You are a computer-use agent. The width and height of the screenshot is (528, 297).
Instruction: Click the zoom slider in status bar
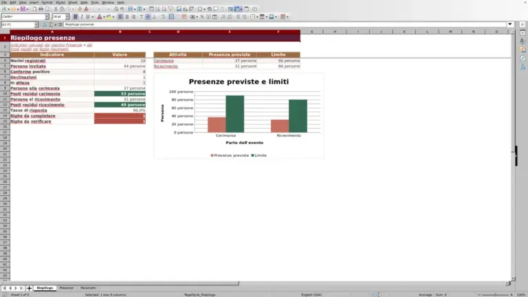495,295
